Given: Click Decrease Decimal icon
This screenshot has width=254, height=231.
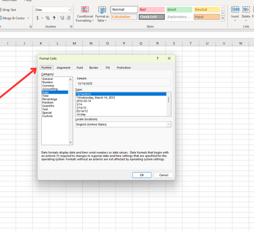Looking at the screenshot, I should (x=68, y=18).
